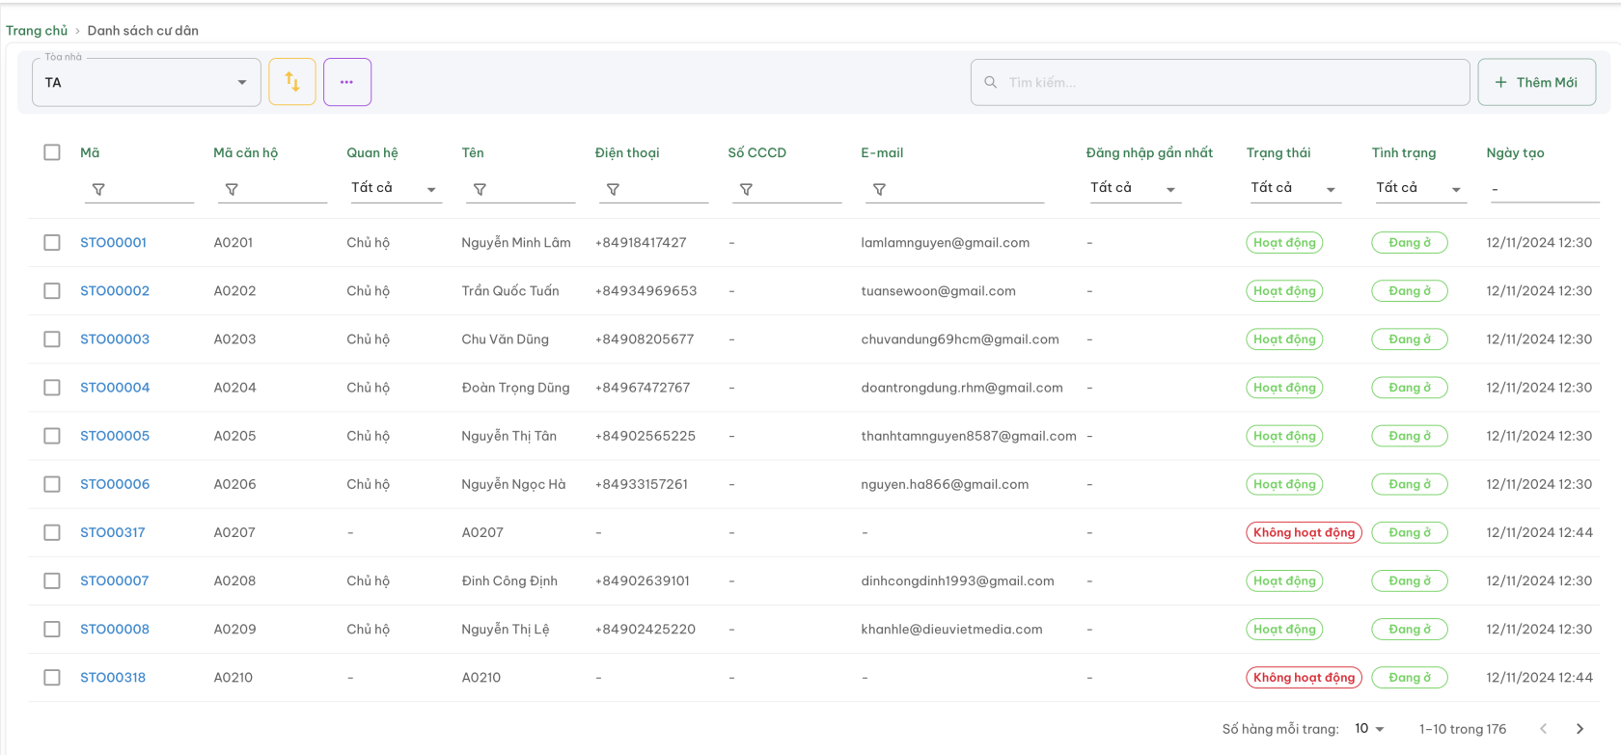Click the 1-10 trong 176 pagination text
The image size is (1621, 755).
[x=1462, y=729]
